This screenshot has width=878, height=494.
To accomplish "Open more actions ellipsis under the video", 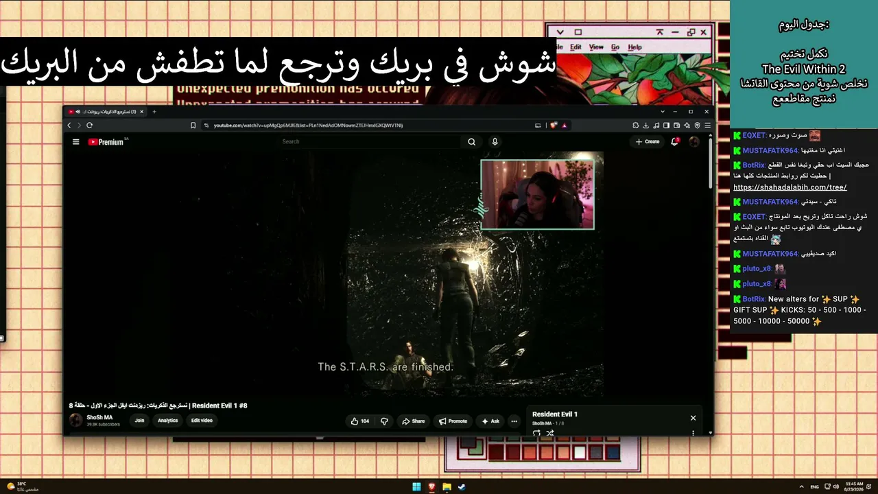I will [514, 421].
